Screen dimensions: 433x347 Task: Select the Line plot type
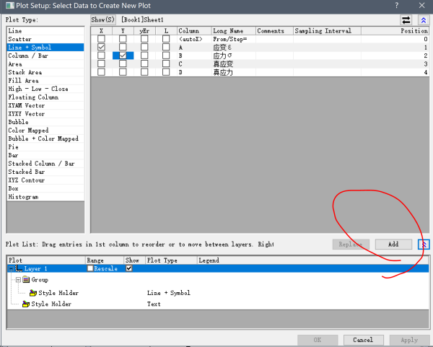pyautogui.click(x=45, y=31)
